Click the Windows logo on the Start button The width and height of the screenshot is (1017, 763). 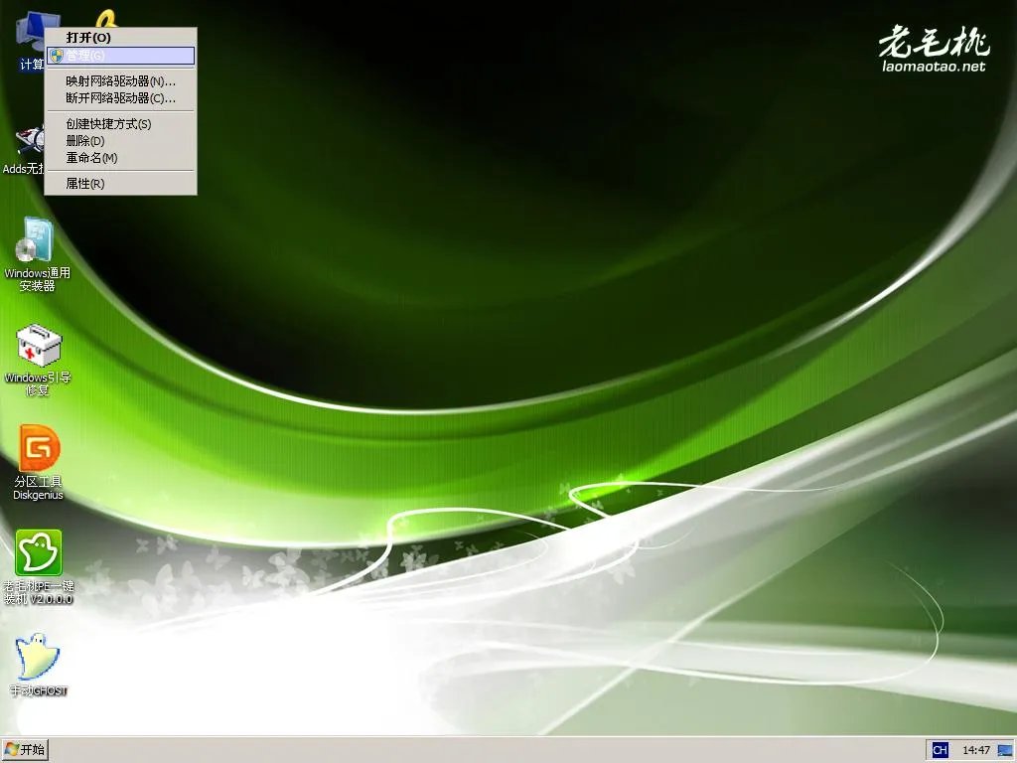pos(15,749)
